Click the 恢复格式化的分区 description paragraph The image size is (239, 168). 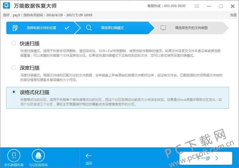pyautogui.click(x=121, y=102)
